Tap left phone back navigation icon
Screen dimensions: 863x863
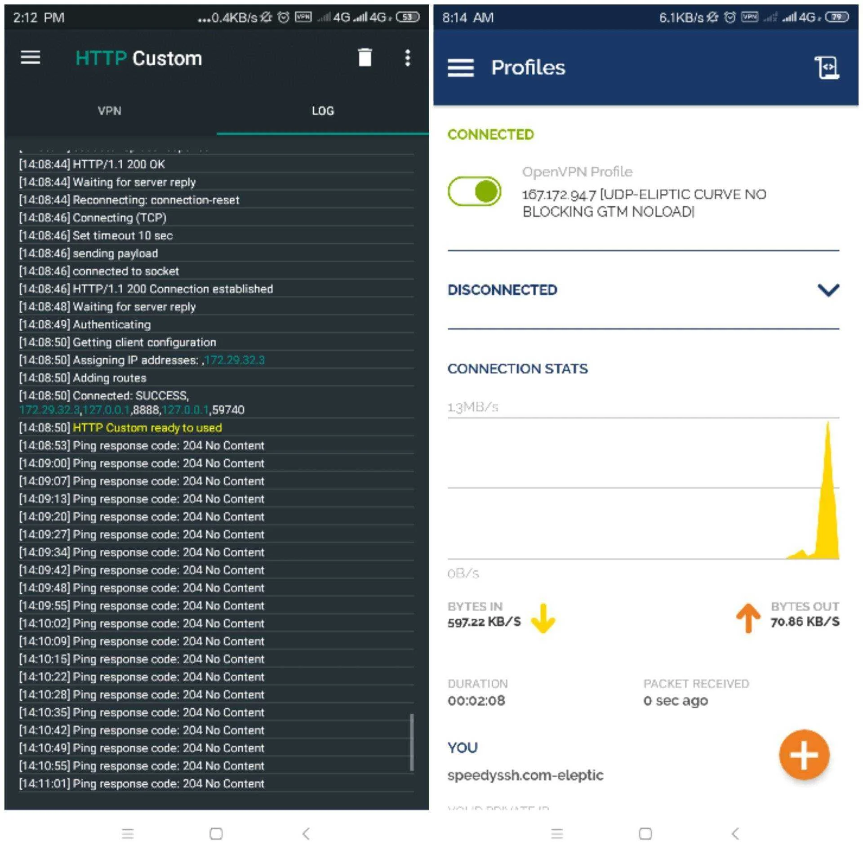coord(306,834)
